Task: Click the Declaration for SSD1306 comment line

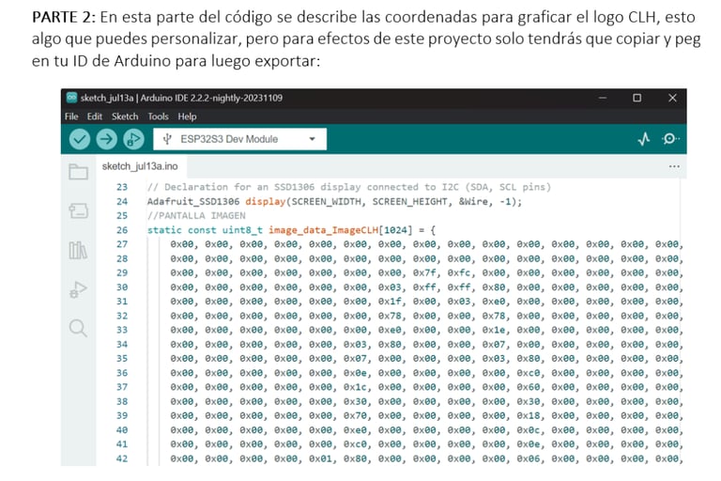Action: [349, 187]
